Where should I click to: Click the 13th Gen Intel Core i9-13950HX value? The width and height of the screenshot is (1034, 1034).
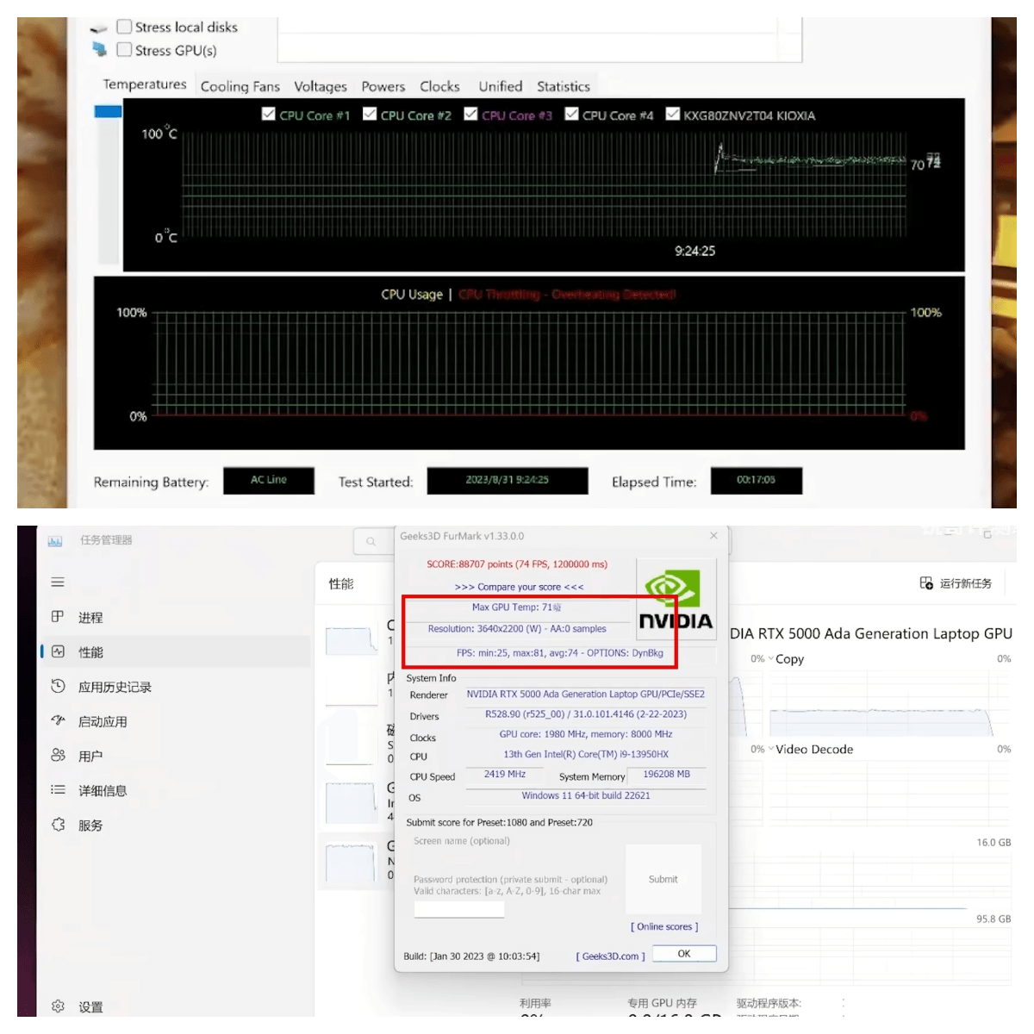pyautogui.click(x=585, y=754)
